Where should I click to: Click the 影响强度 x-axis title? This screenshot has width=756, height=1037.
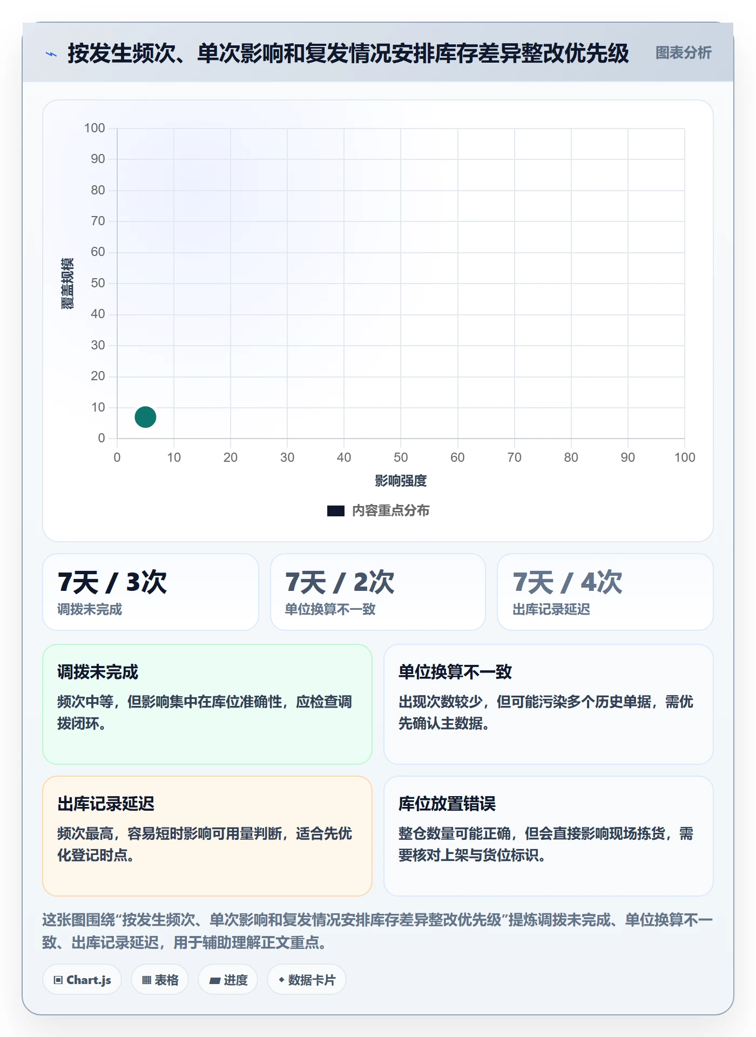coord(401,481)
